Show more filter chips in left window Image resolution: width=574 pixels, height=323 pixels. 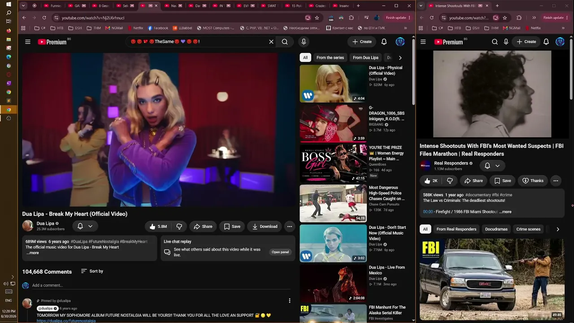click(x=400, y=57)
